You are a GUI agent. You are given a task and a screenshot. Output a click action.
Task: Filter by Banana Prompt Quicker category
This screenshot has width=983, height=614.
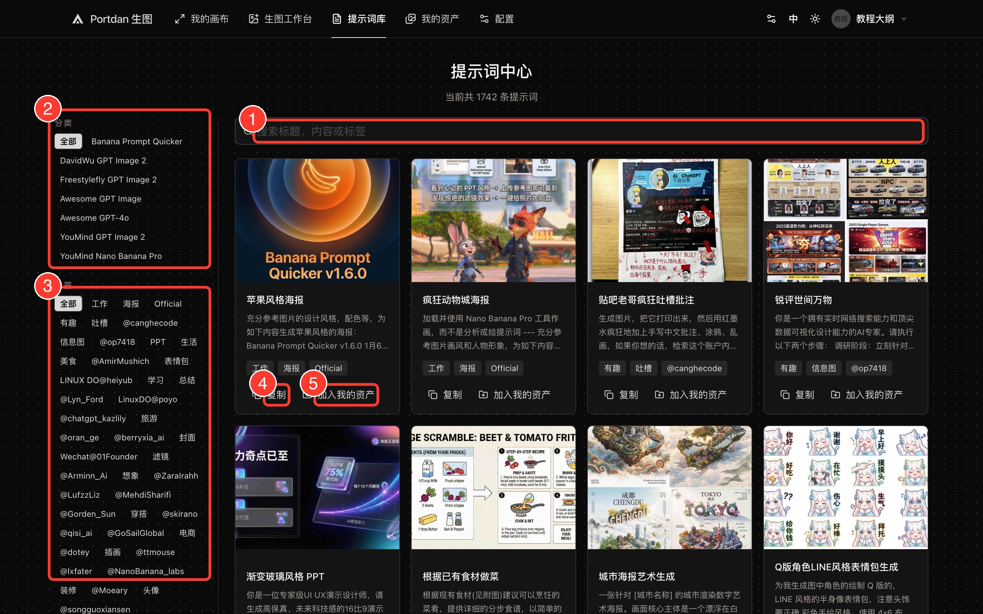[137, 141]
